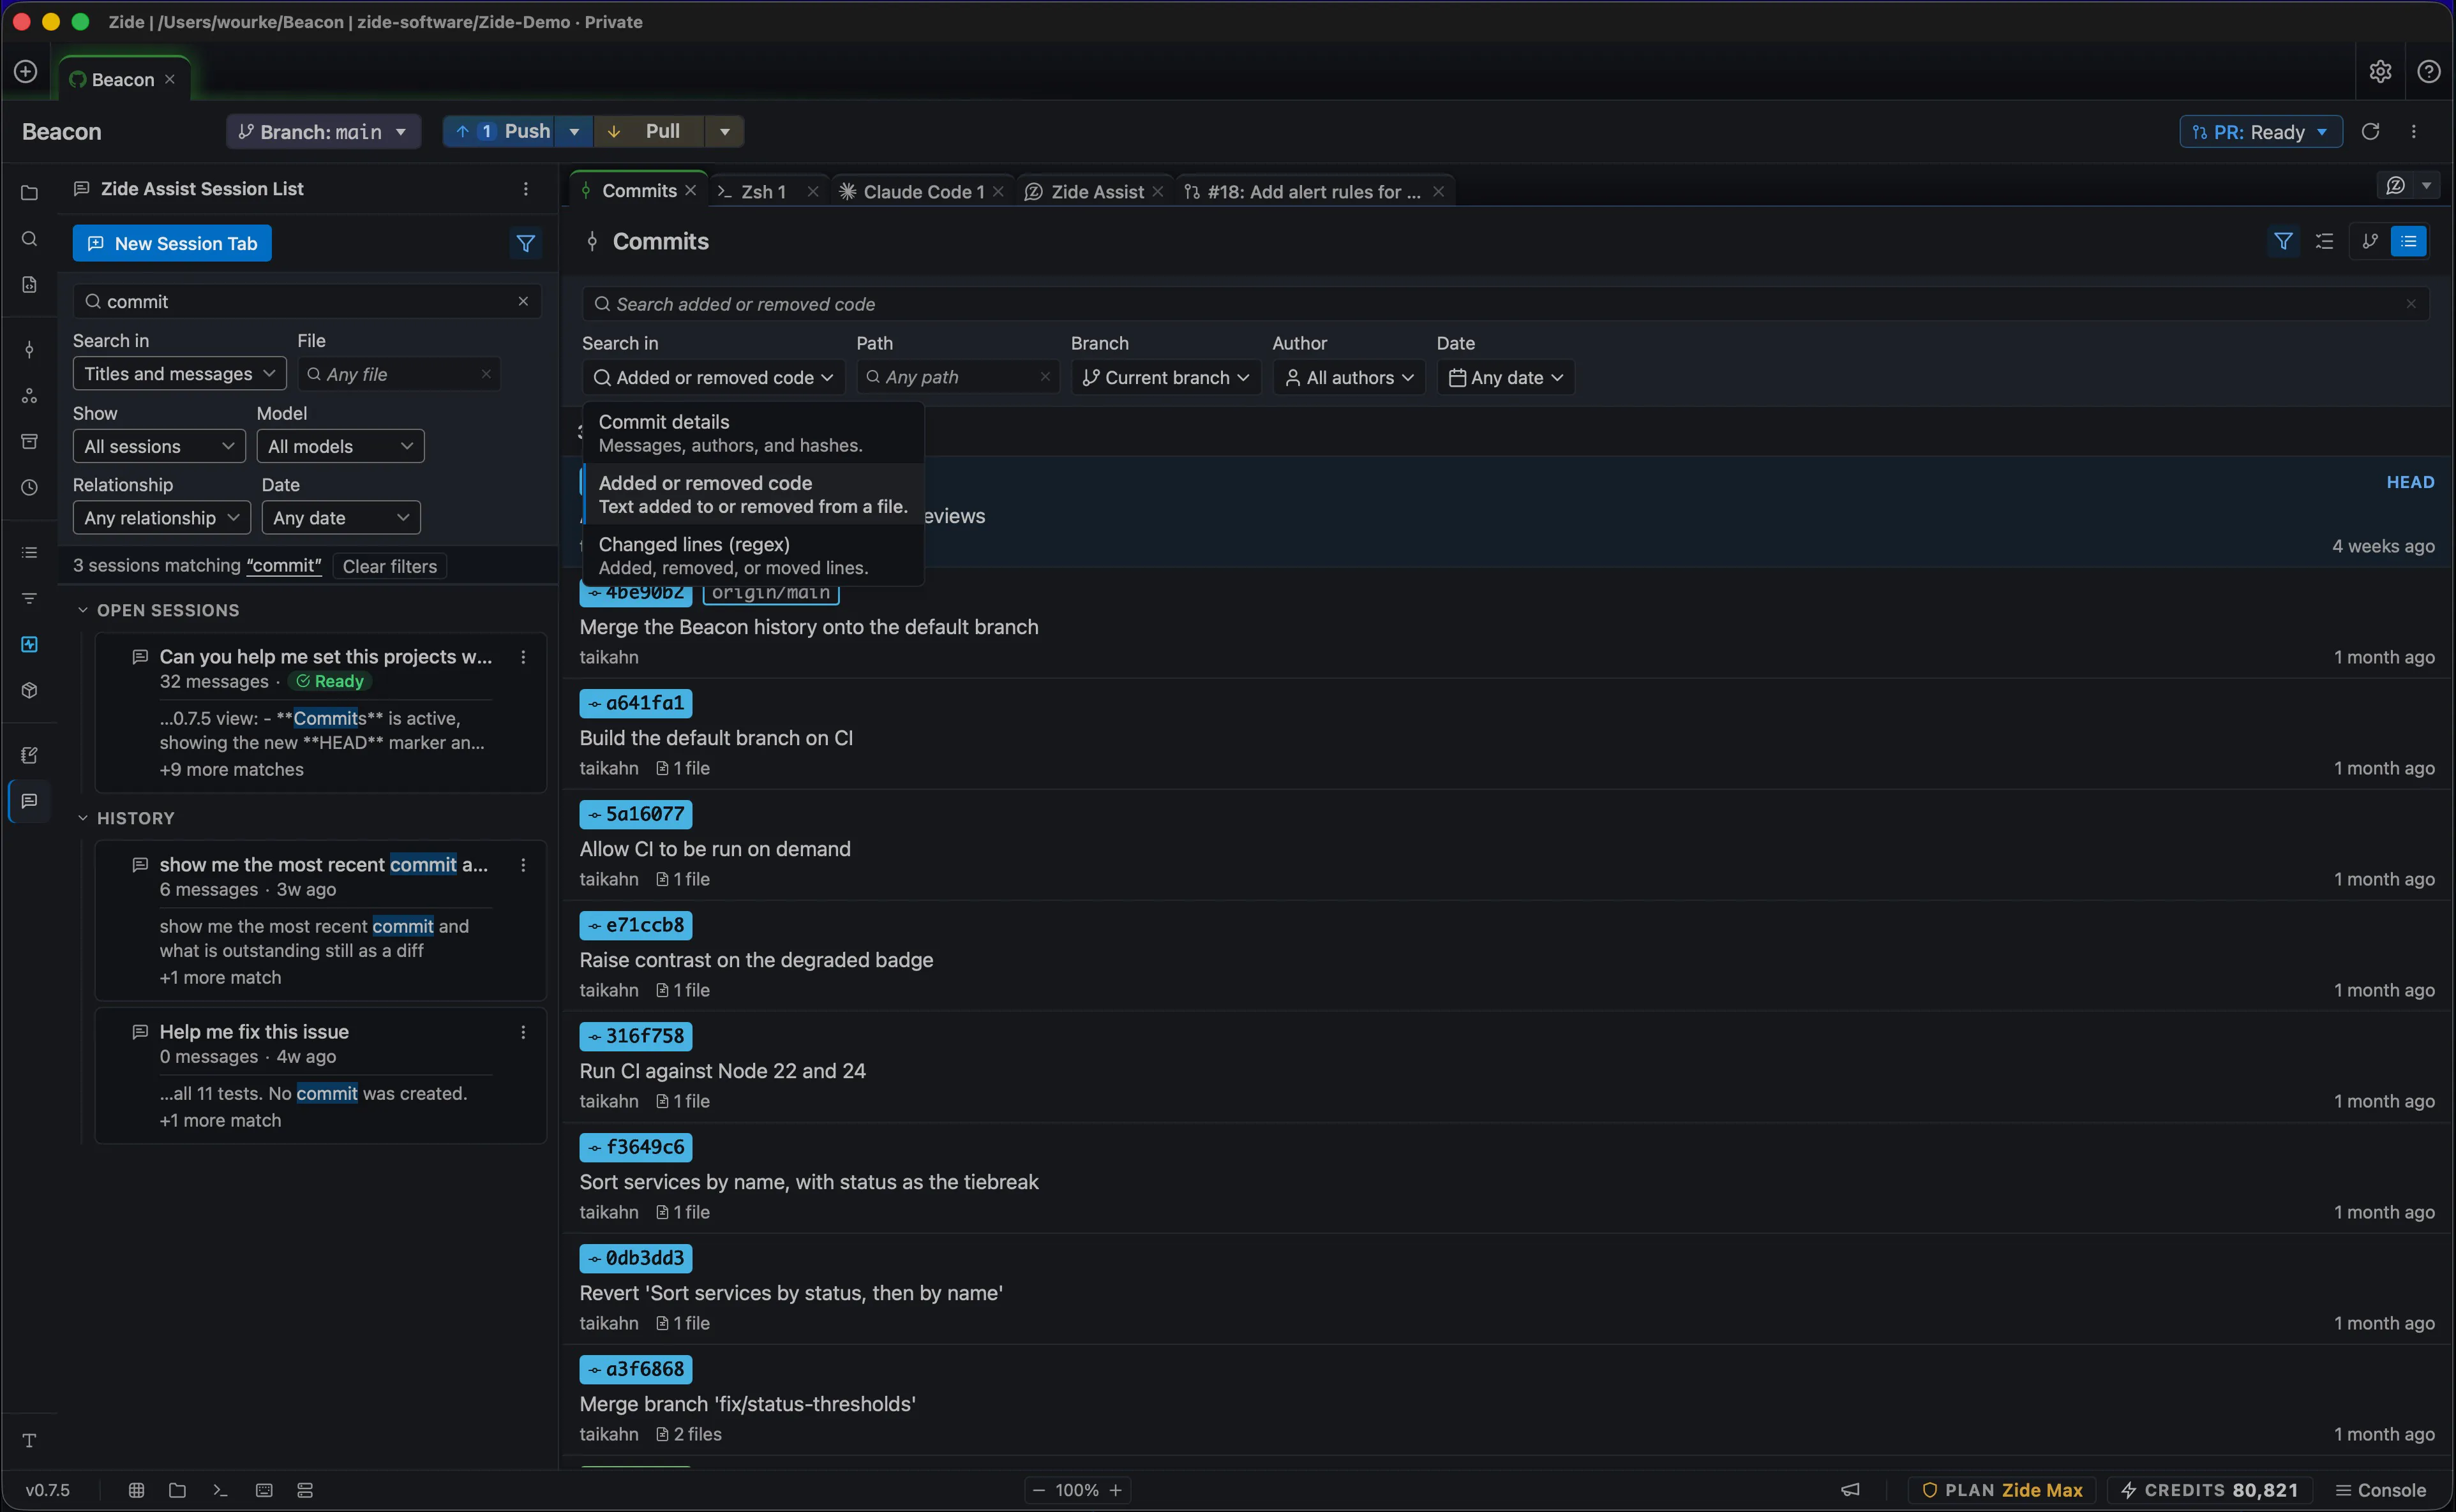The height and width of the screenshot is (1512, 2456).
Task: Open the Any relationship dropdown
Action: pyautogui.click(x=161, y=518)
